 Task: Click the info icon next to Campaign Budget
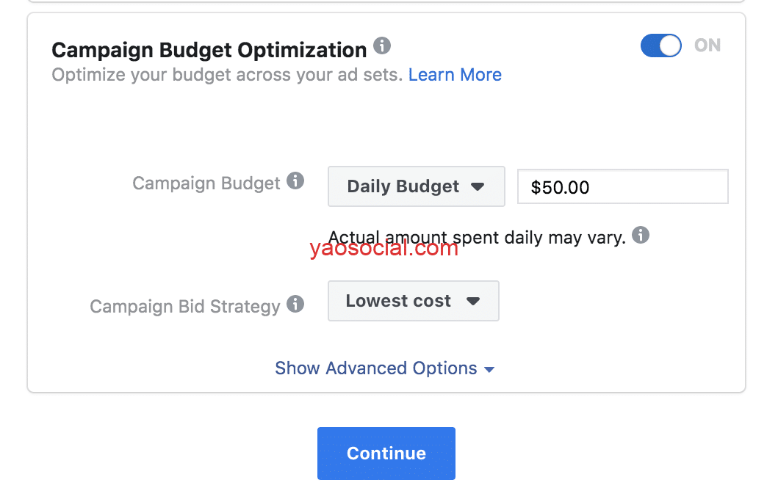[x=295, y=181]
